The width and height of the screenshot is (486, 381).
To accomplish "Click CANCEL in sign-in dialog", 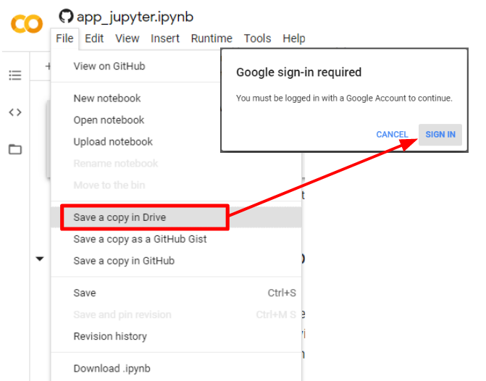I will [x=392, y=135].
